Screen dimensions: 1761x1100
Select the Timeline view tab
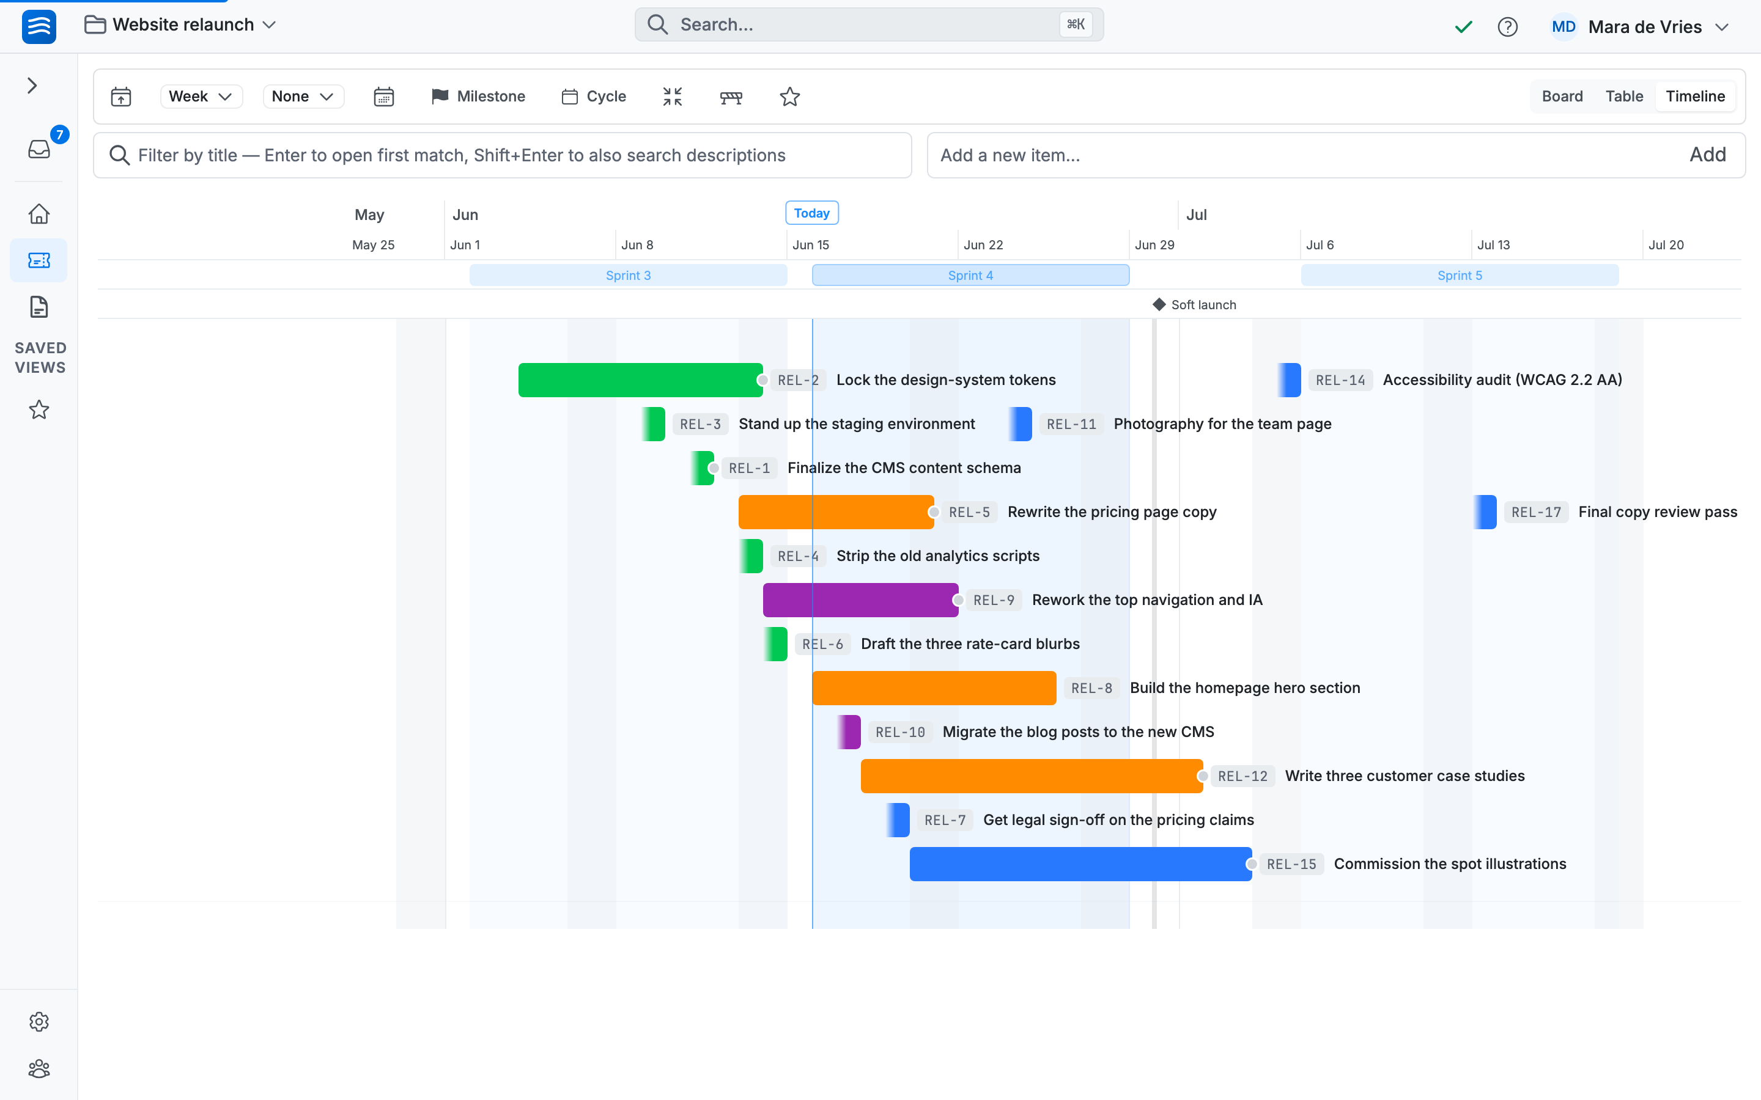1695,97
